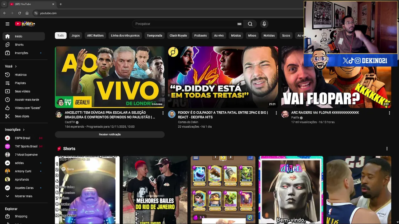
Task: Click the browser home button
Action: 27,13
